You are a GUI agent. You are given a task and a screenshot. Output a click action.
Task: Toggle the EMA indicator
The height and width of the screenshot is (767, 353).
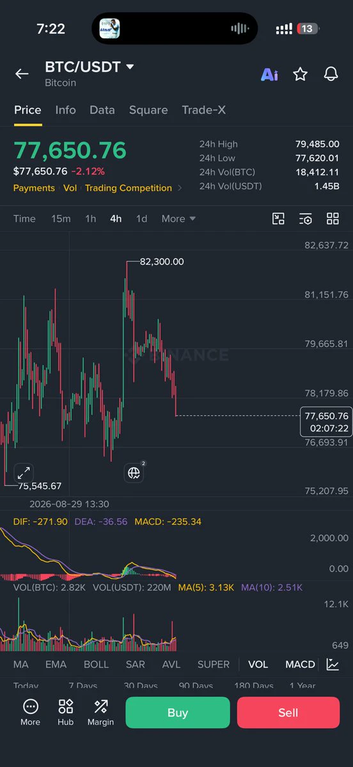[x=56, y=664]
